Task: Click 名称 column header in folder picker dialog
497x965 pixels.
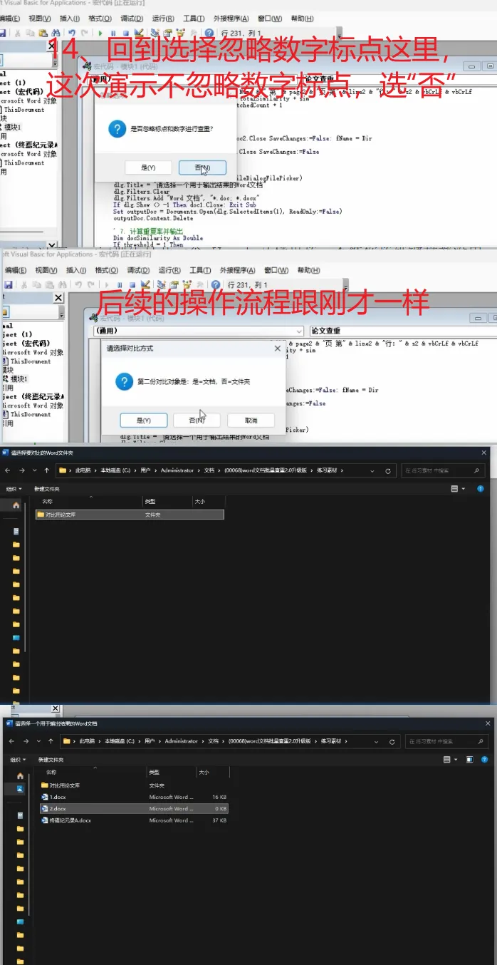Action: (48, 502)
